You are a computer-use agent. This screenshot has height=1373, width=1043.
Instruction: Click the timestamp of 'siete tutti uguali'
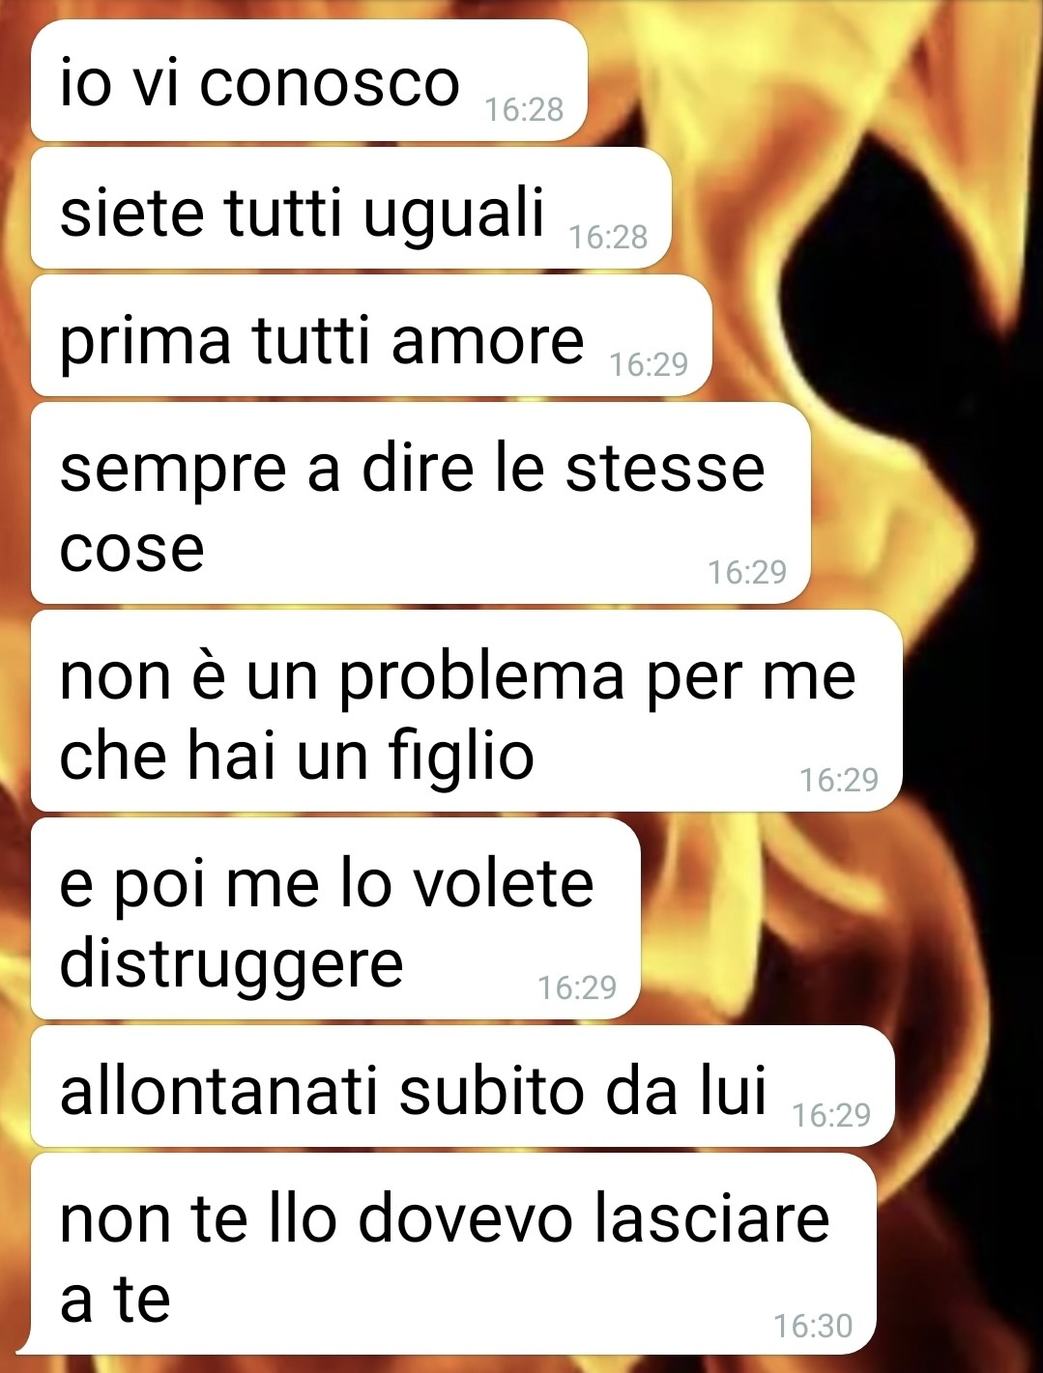point(608,237)
